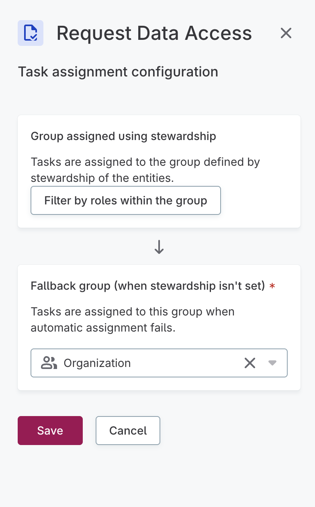Click the Organization text in the field
Image resolution: width=315 pixels, height=507 pixels.
[97, 363]
